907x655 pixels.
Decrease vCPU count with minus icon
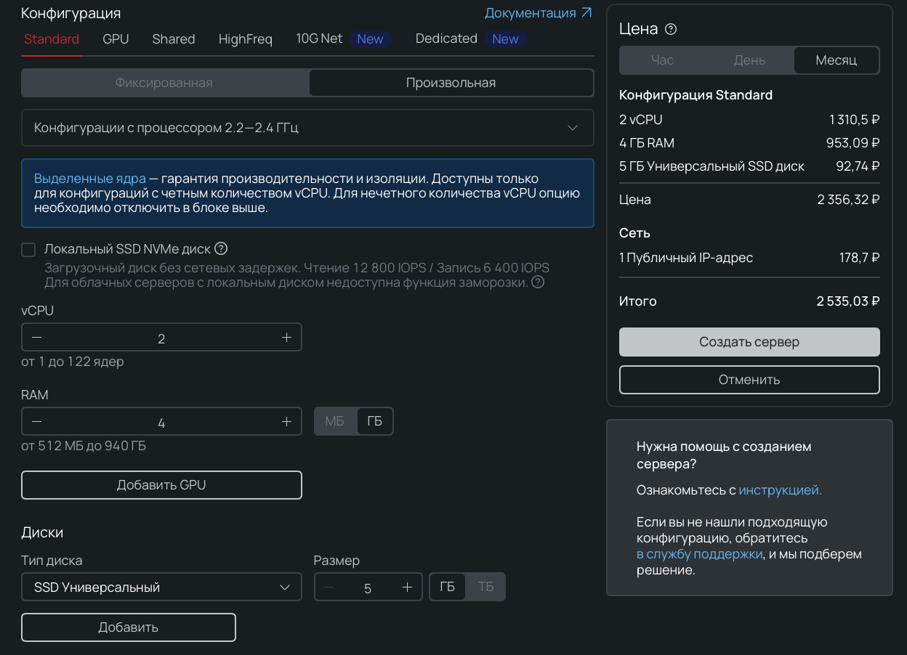pos(37,338)
